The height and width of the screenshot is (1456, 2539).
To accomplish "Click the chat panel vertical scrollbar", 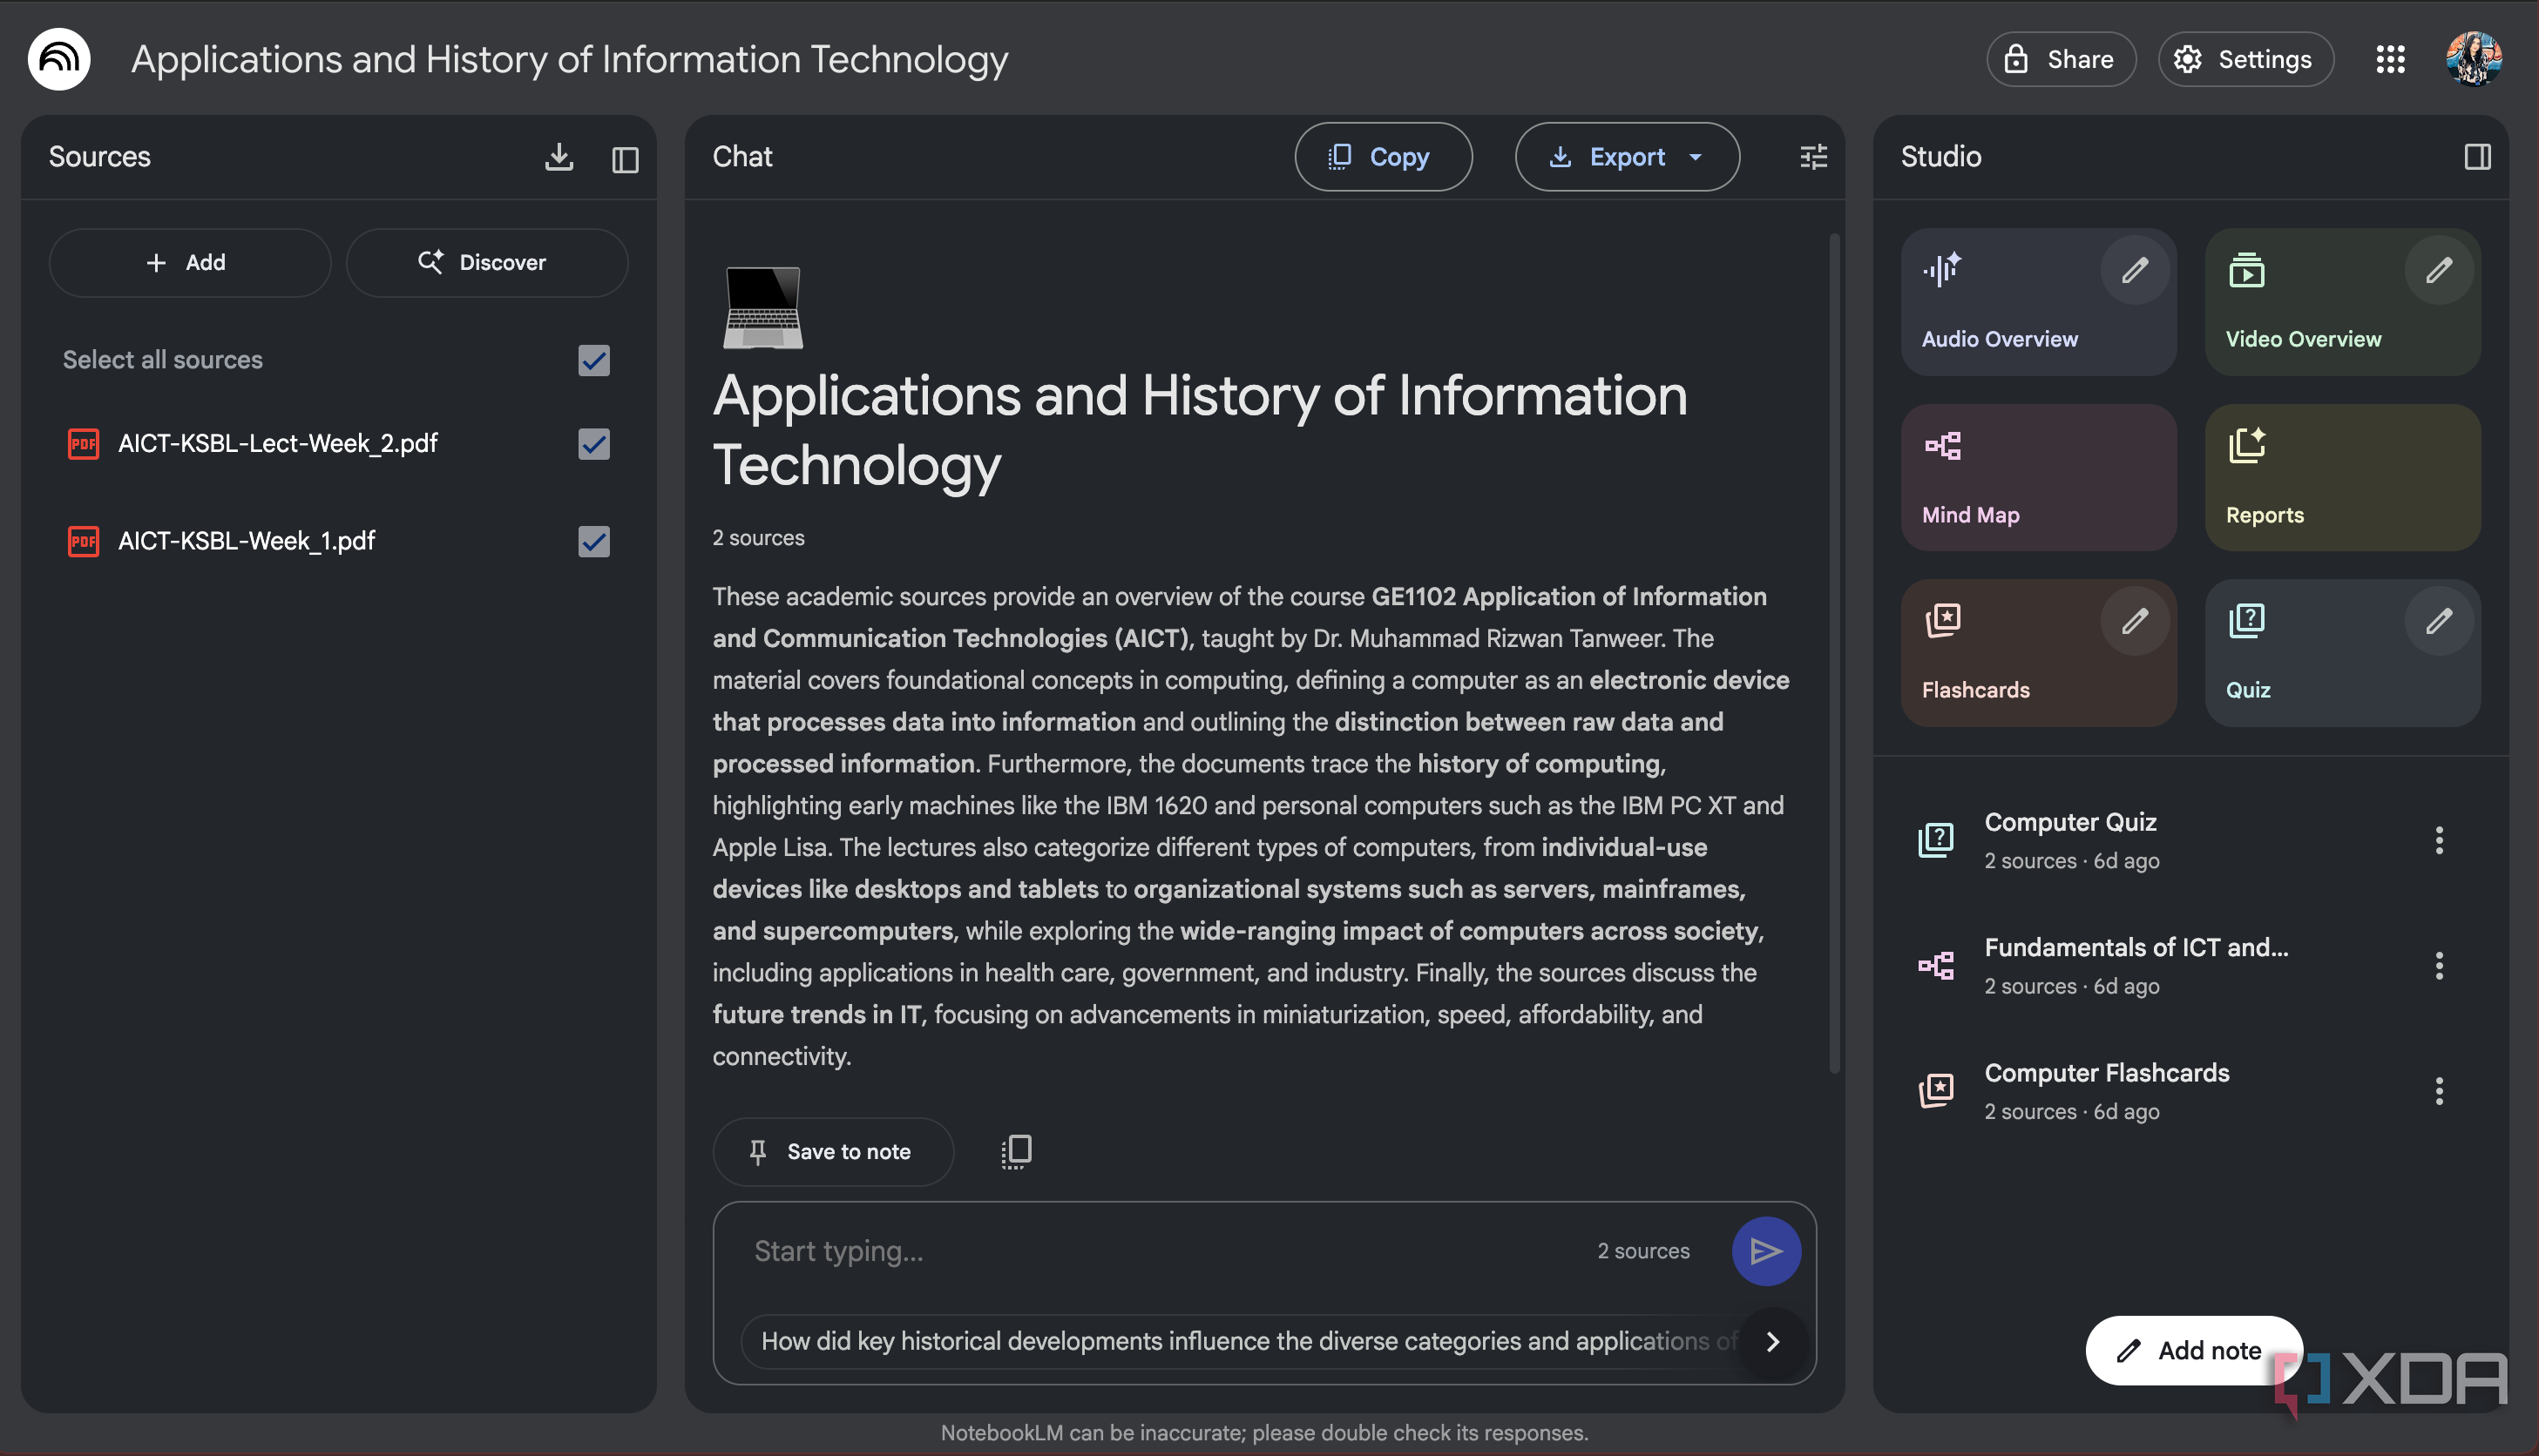I will tap(1834, 655).
